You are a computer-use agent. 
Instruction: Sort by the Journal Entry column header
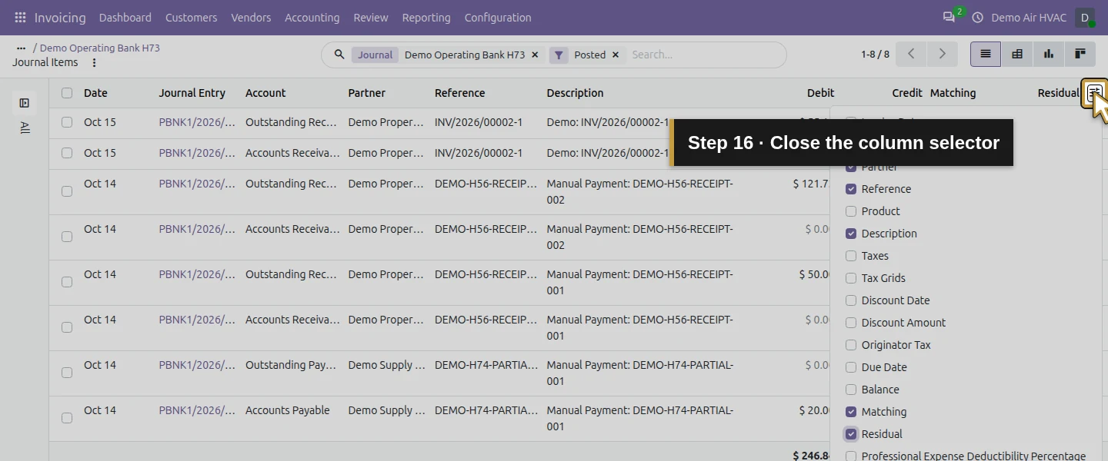point(192,93)
